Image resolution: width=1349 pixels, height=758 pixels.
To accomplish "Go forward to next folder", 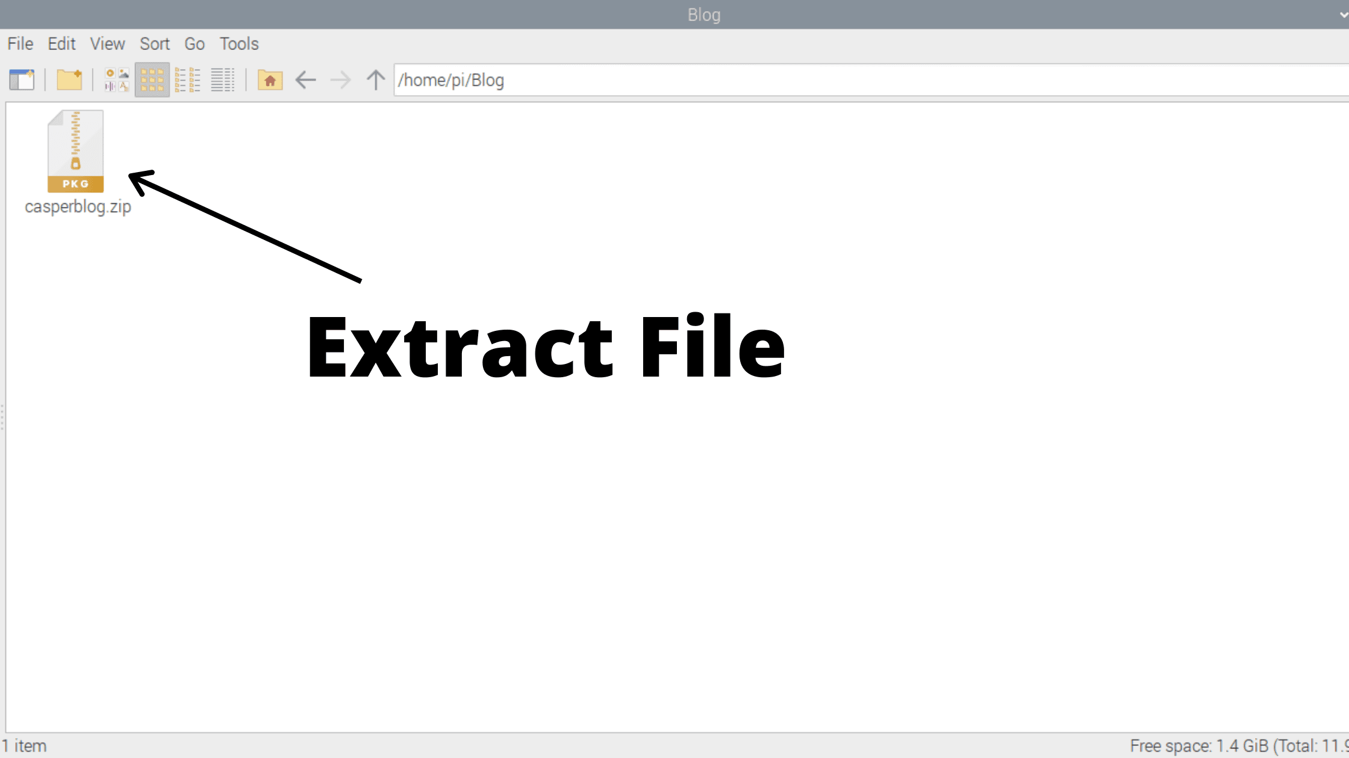I will pyautogui.click(x=340, y=79).
